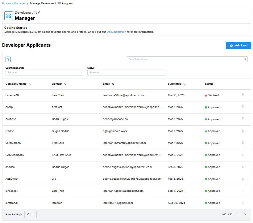Open the Documentation link
The image size is (253, 223).
coord(116,32)
